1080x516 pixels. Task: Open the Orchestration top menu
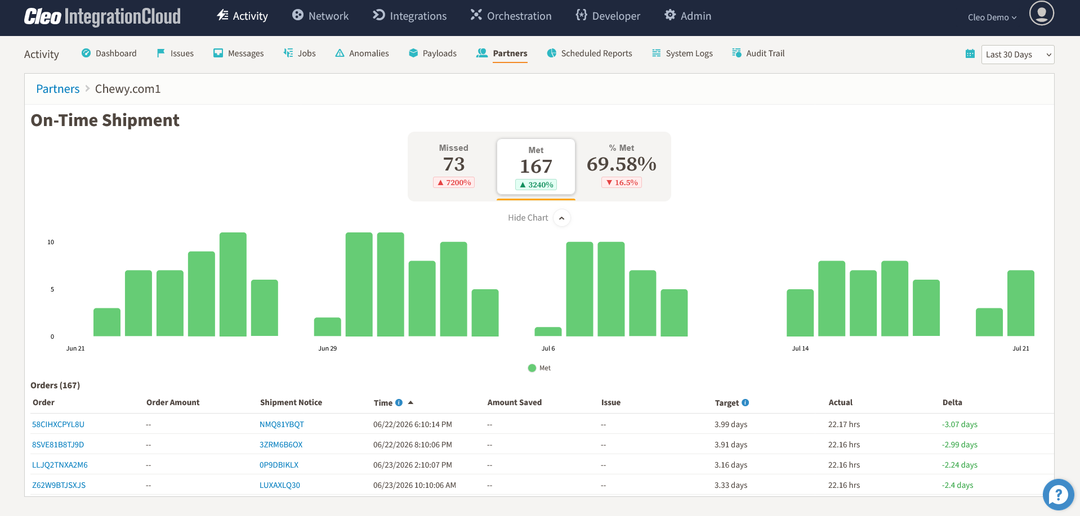511,16
